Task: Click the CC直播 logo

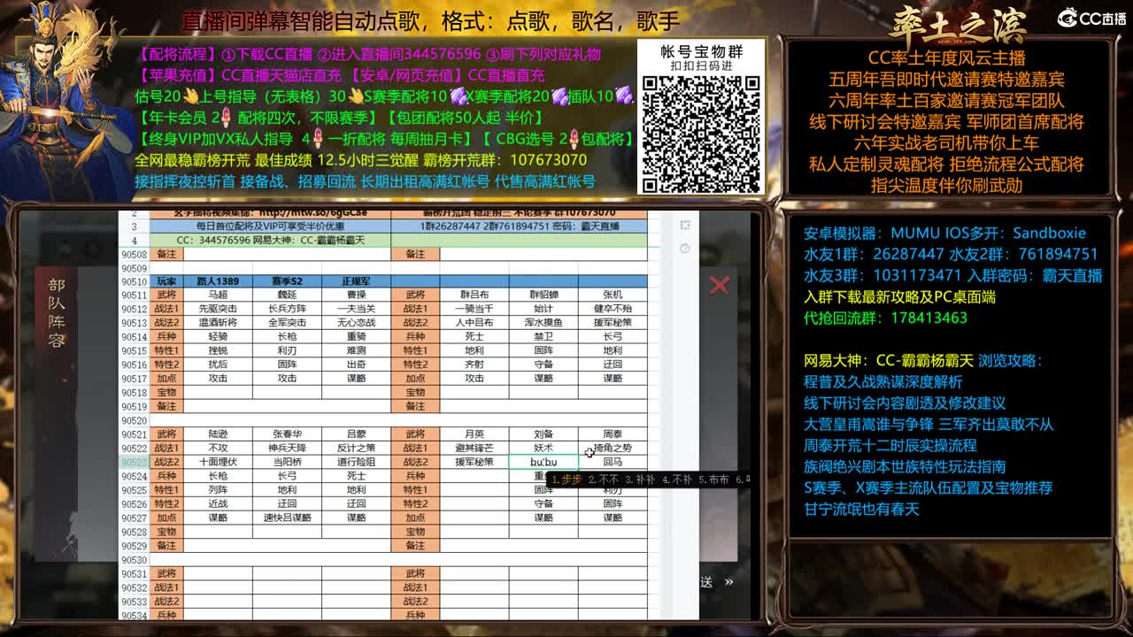Action: click(x=1091, y=19)
